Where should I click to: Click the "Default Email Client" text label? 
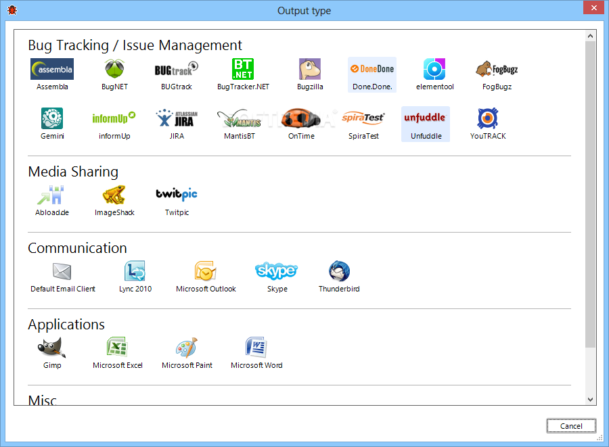pos(63,289)
